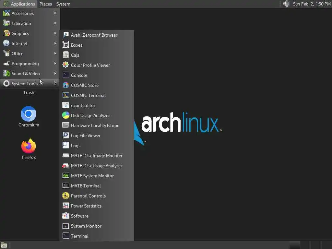Click the System Tools label
This screenshot has height=249, width=332.
(25, 84)
